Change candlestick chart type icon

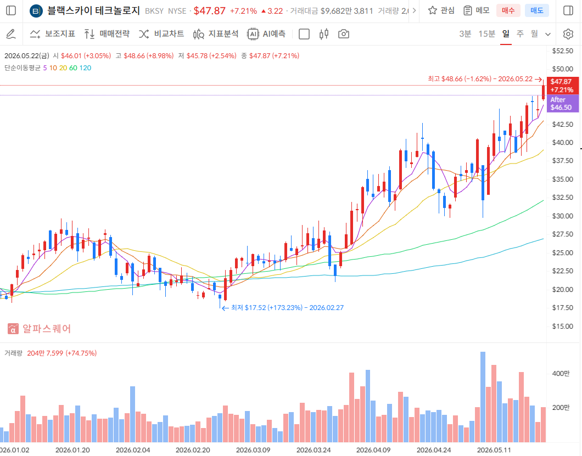pyautogui.click(x=323, y=34)
